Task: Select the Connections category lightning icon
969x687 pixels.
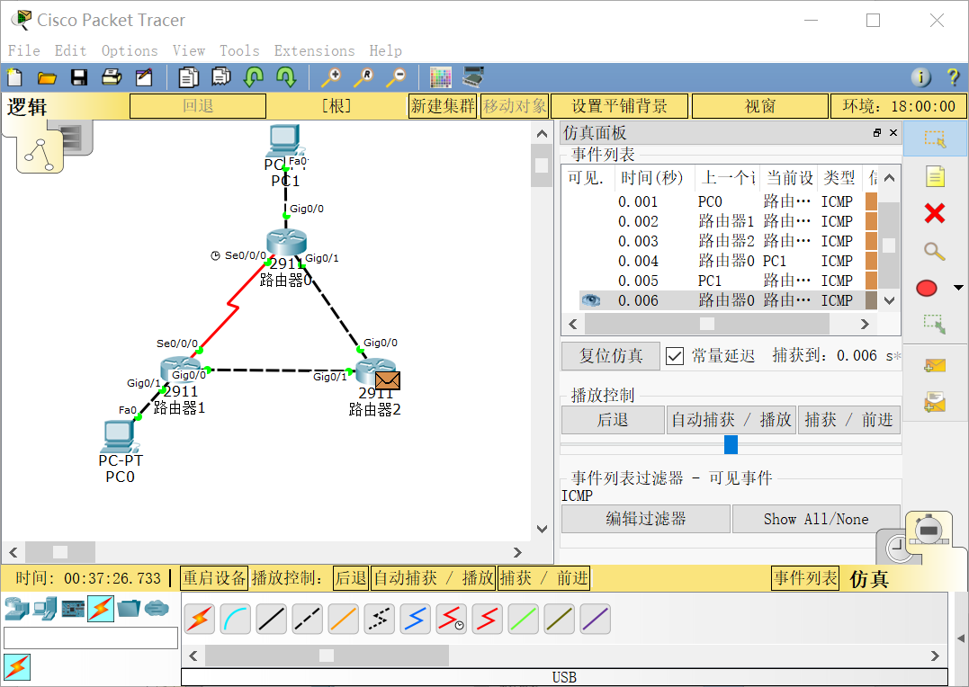Action: 101,609
